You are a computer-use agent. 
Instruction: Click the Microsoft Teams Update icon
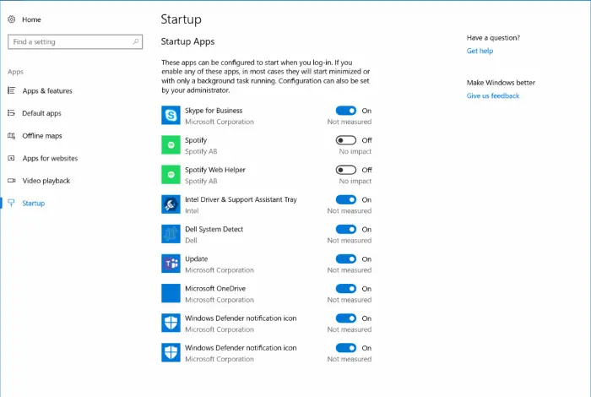click(171, 264)
